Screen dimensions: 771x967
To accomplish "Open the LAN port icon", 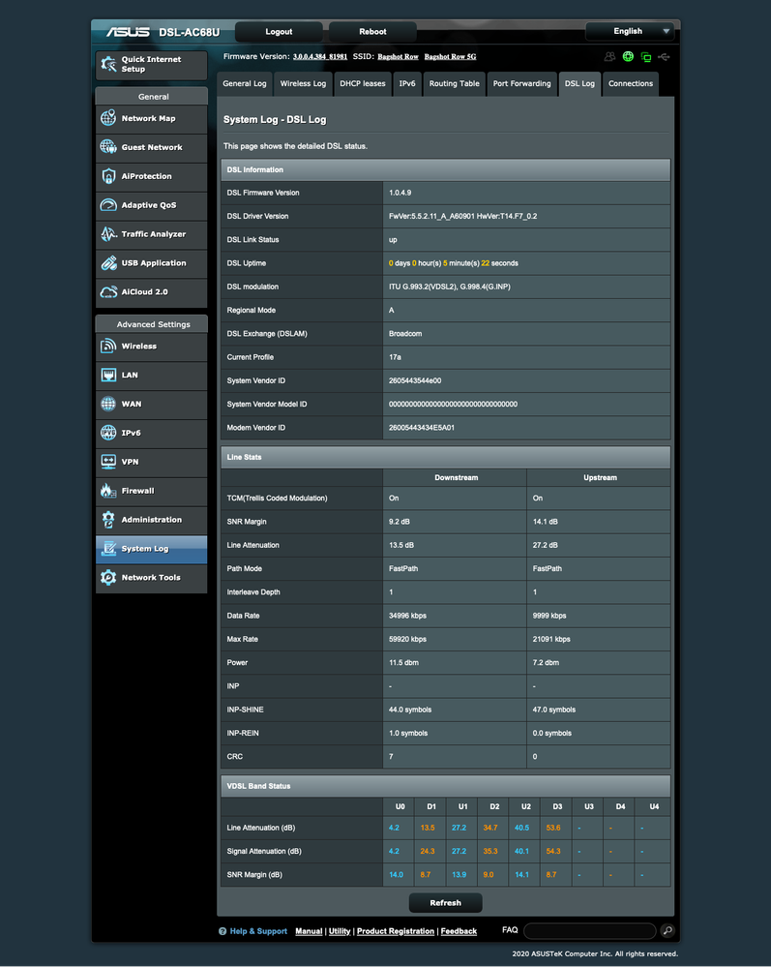I will pos(108,375).
